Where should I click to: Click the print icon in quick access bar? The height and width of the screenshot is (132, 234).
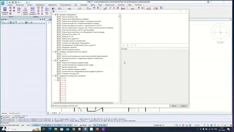[27, 2]
